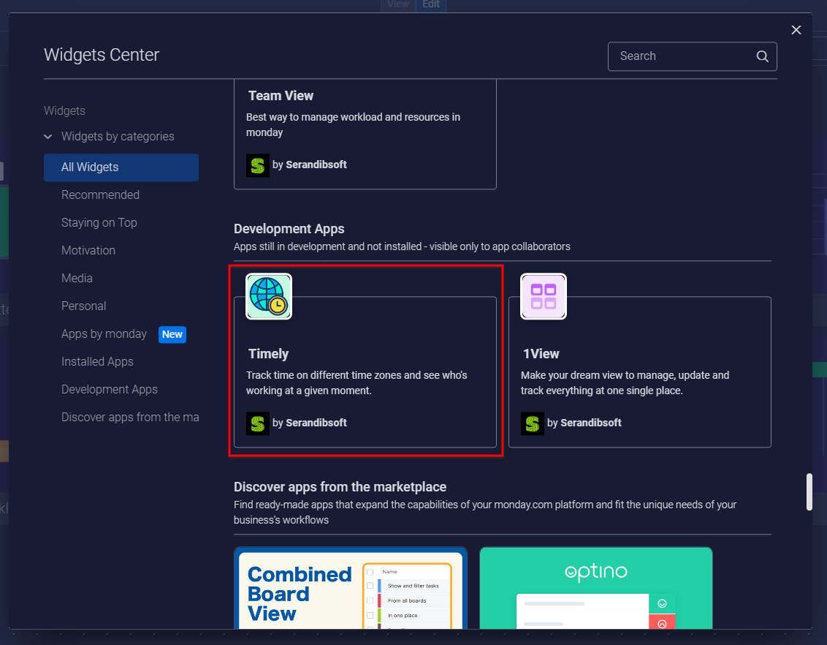
Task: Click the Team View description text
Action: (354, 124)
